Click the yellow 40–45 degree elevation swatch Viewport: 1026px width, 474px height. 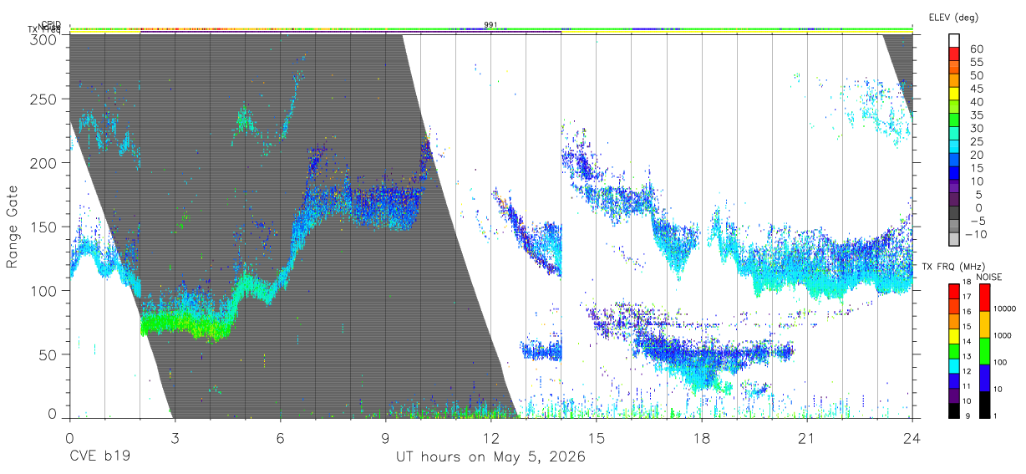(x=955, y=95)
